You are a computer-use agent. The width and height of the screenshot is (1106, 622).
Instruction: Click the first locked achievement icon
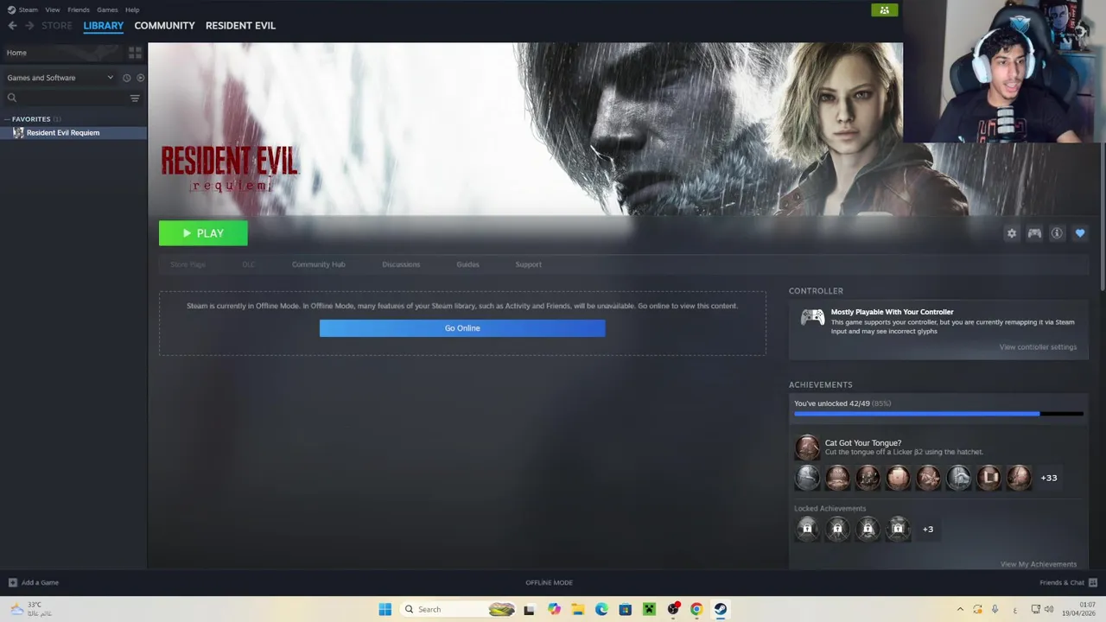click(807, 529)
